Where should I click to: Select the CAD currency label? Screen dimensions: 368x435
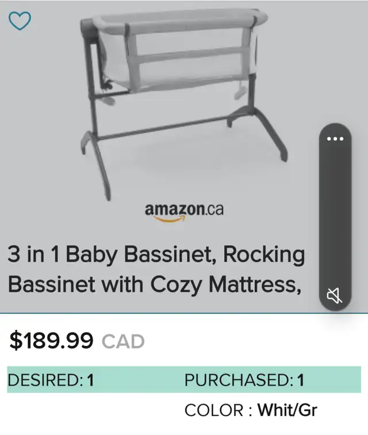(x=123, y=341)
